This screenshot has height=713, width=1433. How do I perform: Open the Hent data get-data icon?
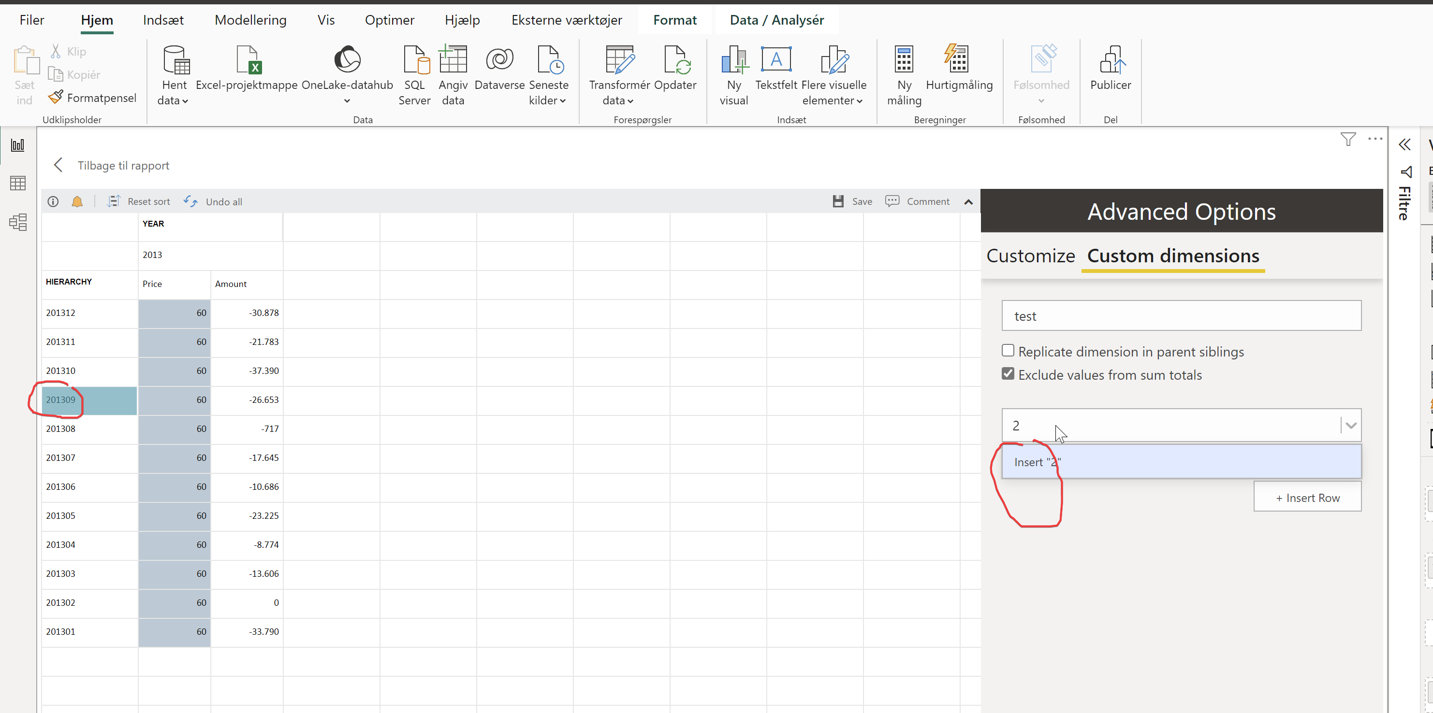click(176, 60)
